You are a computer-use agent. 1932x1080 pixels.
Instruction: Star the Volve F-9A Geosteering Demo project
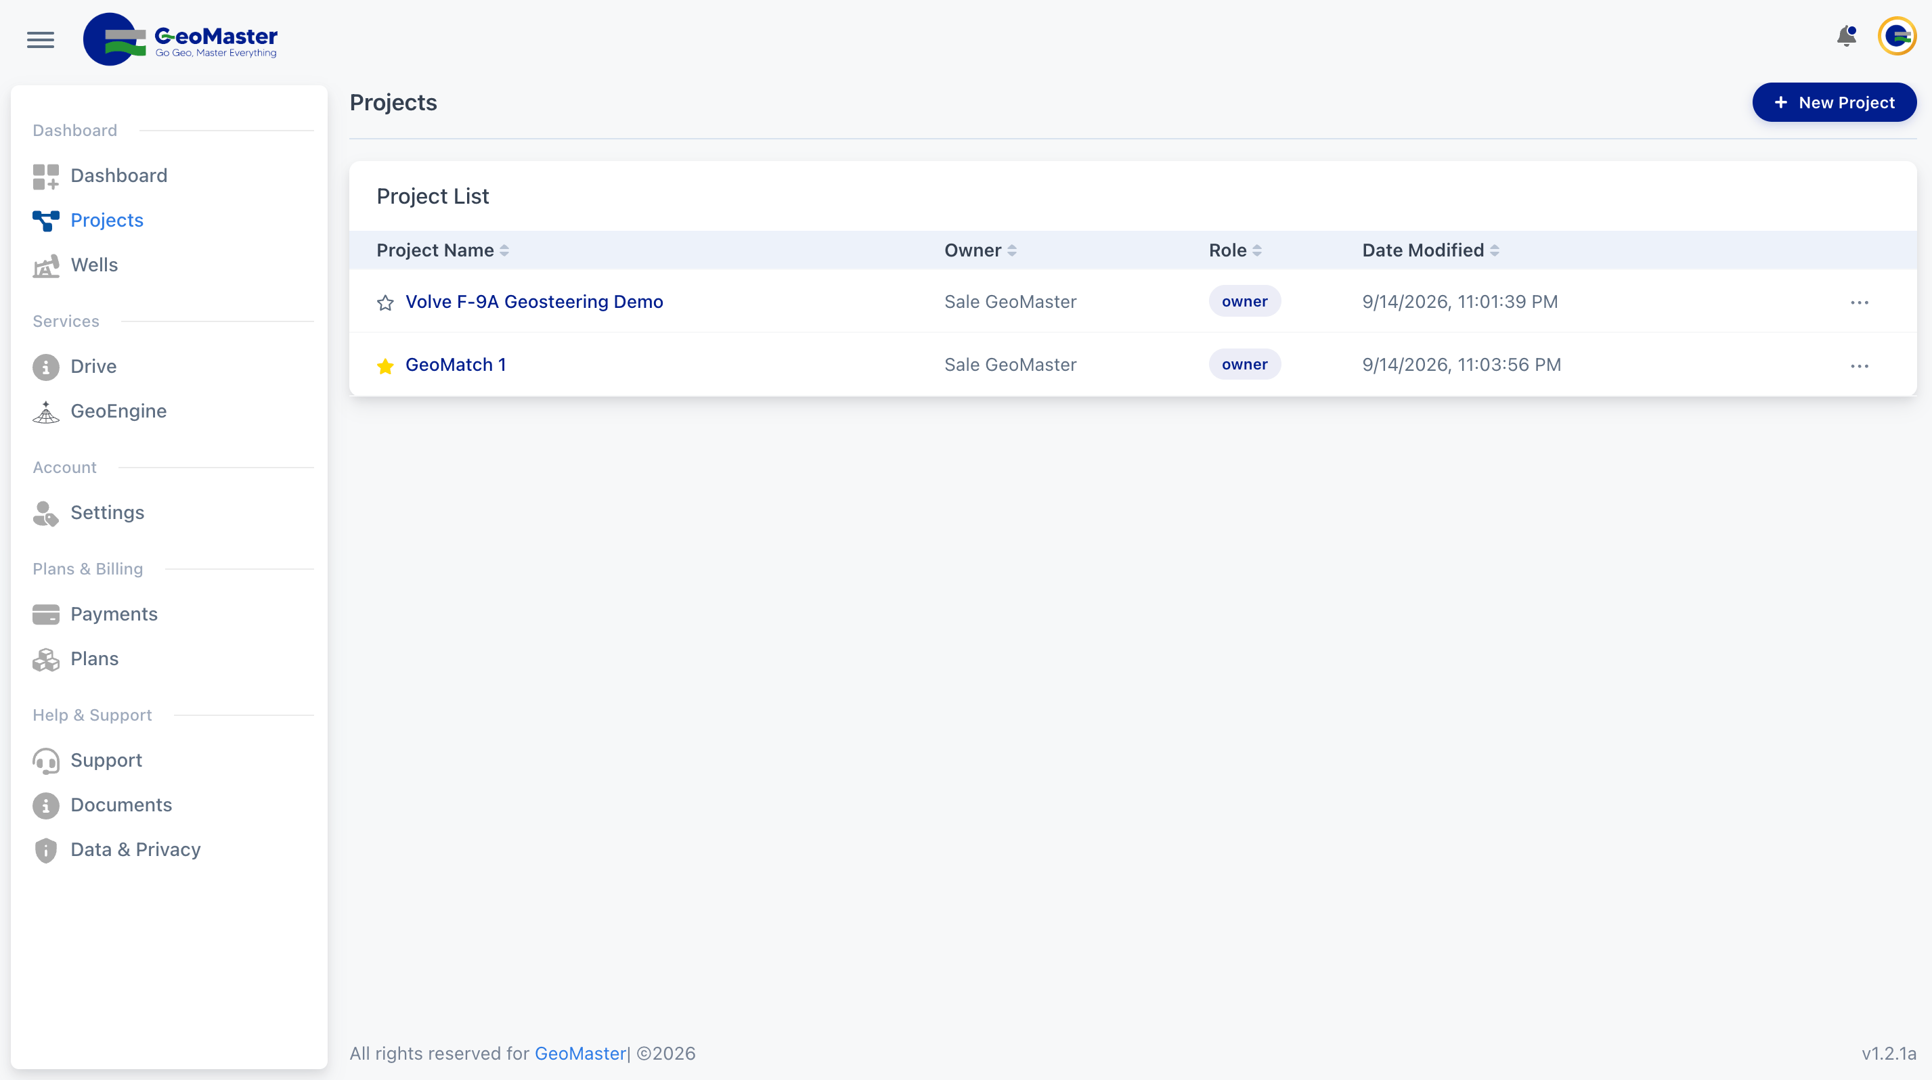385,302
